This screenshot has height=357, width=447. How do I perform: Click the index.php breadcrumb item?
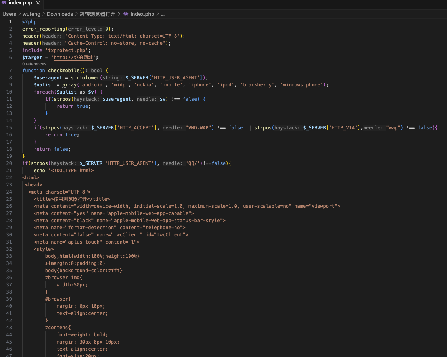click(142, 14)
